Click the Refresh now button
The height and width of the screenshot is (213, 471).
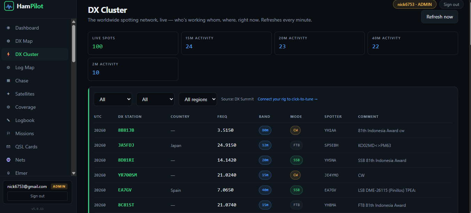pyautogui.click(x=440, y=17)
